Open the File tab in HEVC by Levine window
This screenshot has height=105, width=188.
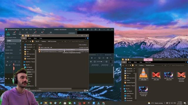24,38
